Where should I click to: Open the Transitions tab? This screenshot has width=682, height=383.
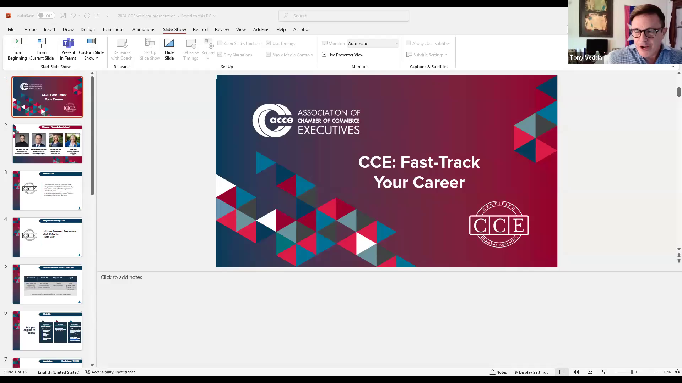(113, 29)
